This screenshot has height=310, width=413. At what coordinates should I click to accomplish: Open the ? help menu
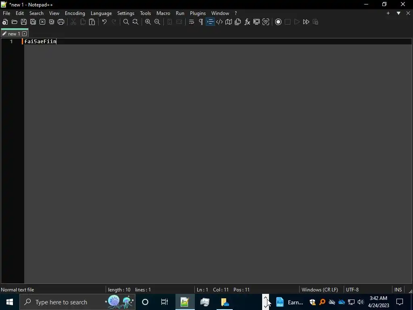click(236, 13)
